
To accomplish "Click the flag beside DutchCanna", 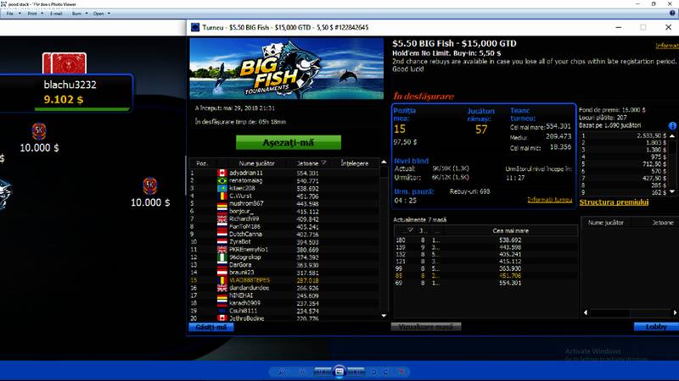I will click(x=222, y=235).
